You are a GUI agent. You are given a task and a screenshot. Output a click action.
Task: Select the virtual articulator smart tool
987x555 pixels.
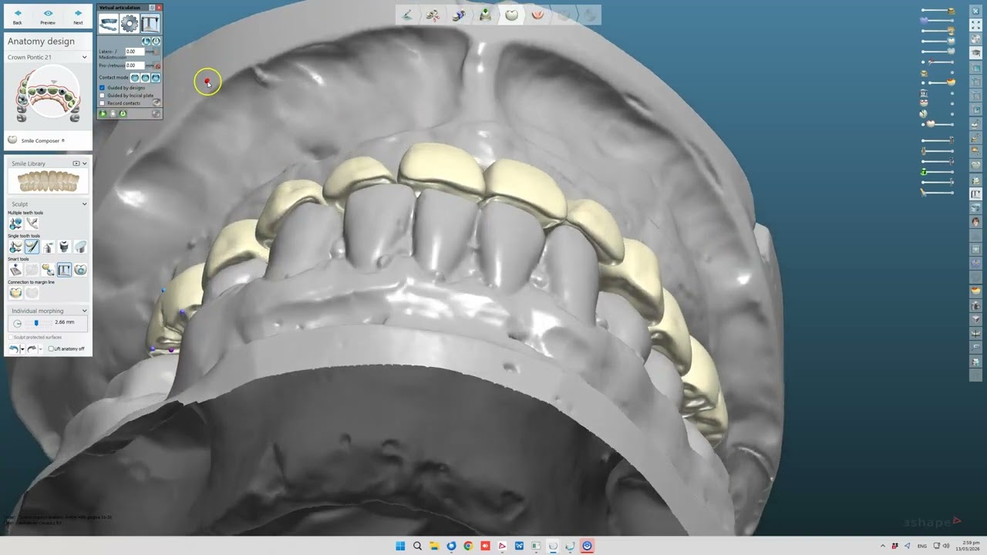tap(64, 270)
